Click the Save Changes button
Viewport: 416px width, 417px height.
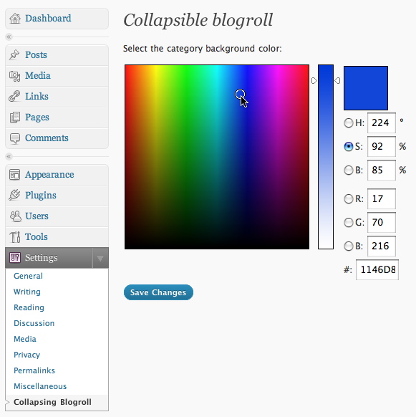[x=158, y=292]
